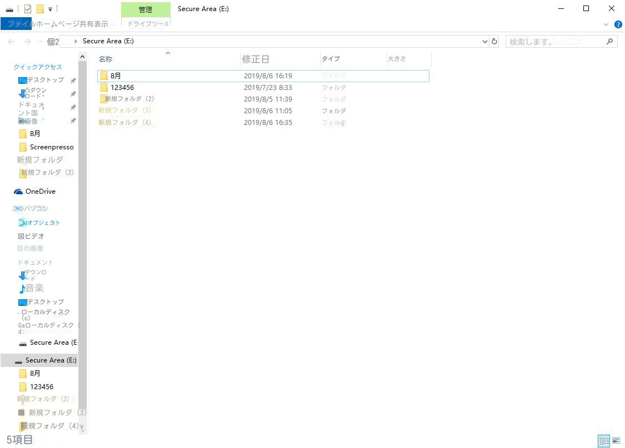
Task: Switch to large thumbnails view in status bar
Action: 616,441
